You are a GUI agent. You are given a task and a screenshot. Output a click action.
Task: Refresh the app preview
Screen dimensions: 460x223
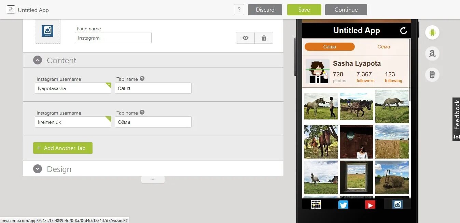coord(404,30)
